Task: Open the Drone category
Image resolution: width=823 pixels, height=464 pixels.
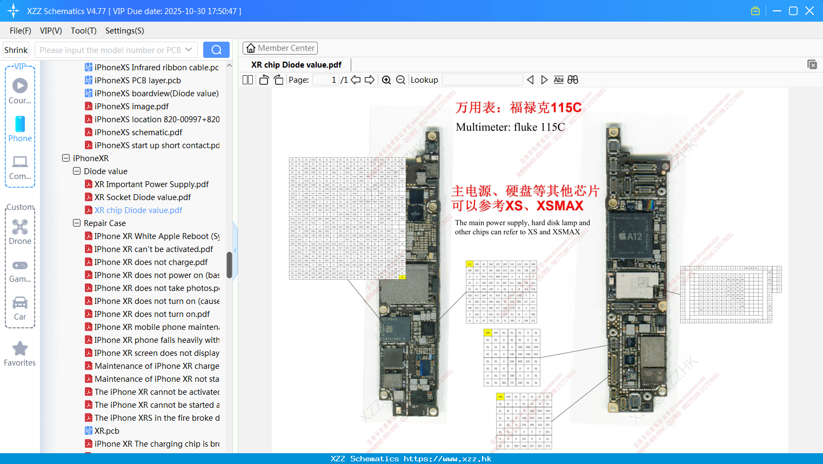Action: point(20,232)
